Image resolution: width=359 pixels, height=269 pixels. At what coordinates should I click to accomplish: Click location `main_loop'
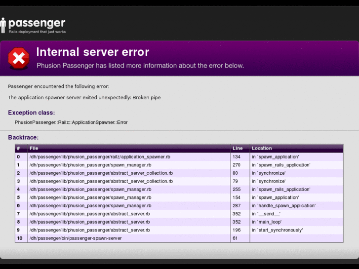[267, 222]
